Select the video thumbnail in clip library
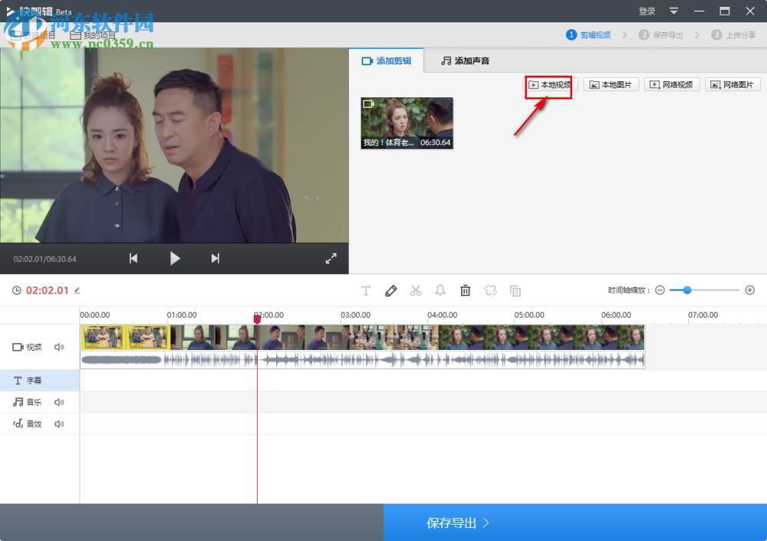 tap(407, 123)
